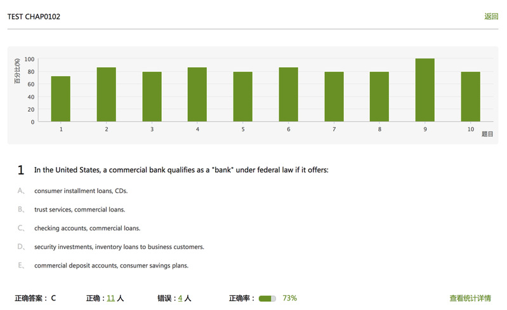
Task: Click the 11 correct respondents link
Action: [x=110, y=298]
